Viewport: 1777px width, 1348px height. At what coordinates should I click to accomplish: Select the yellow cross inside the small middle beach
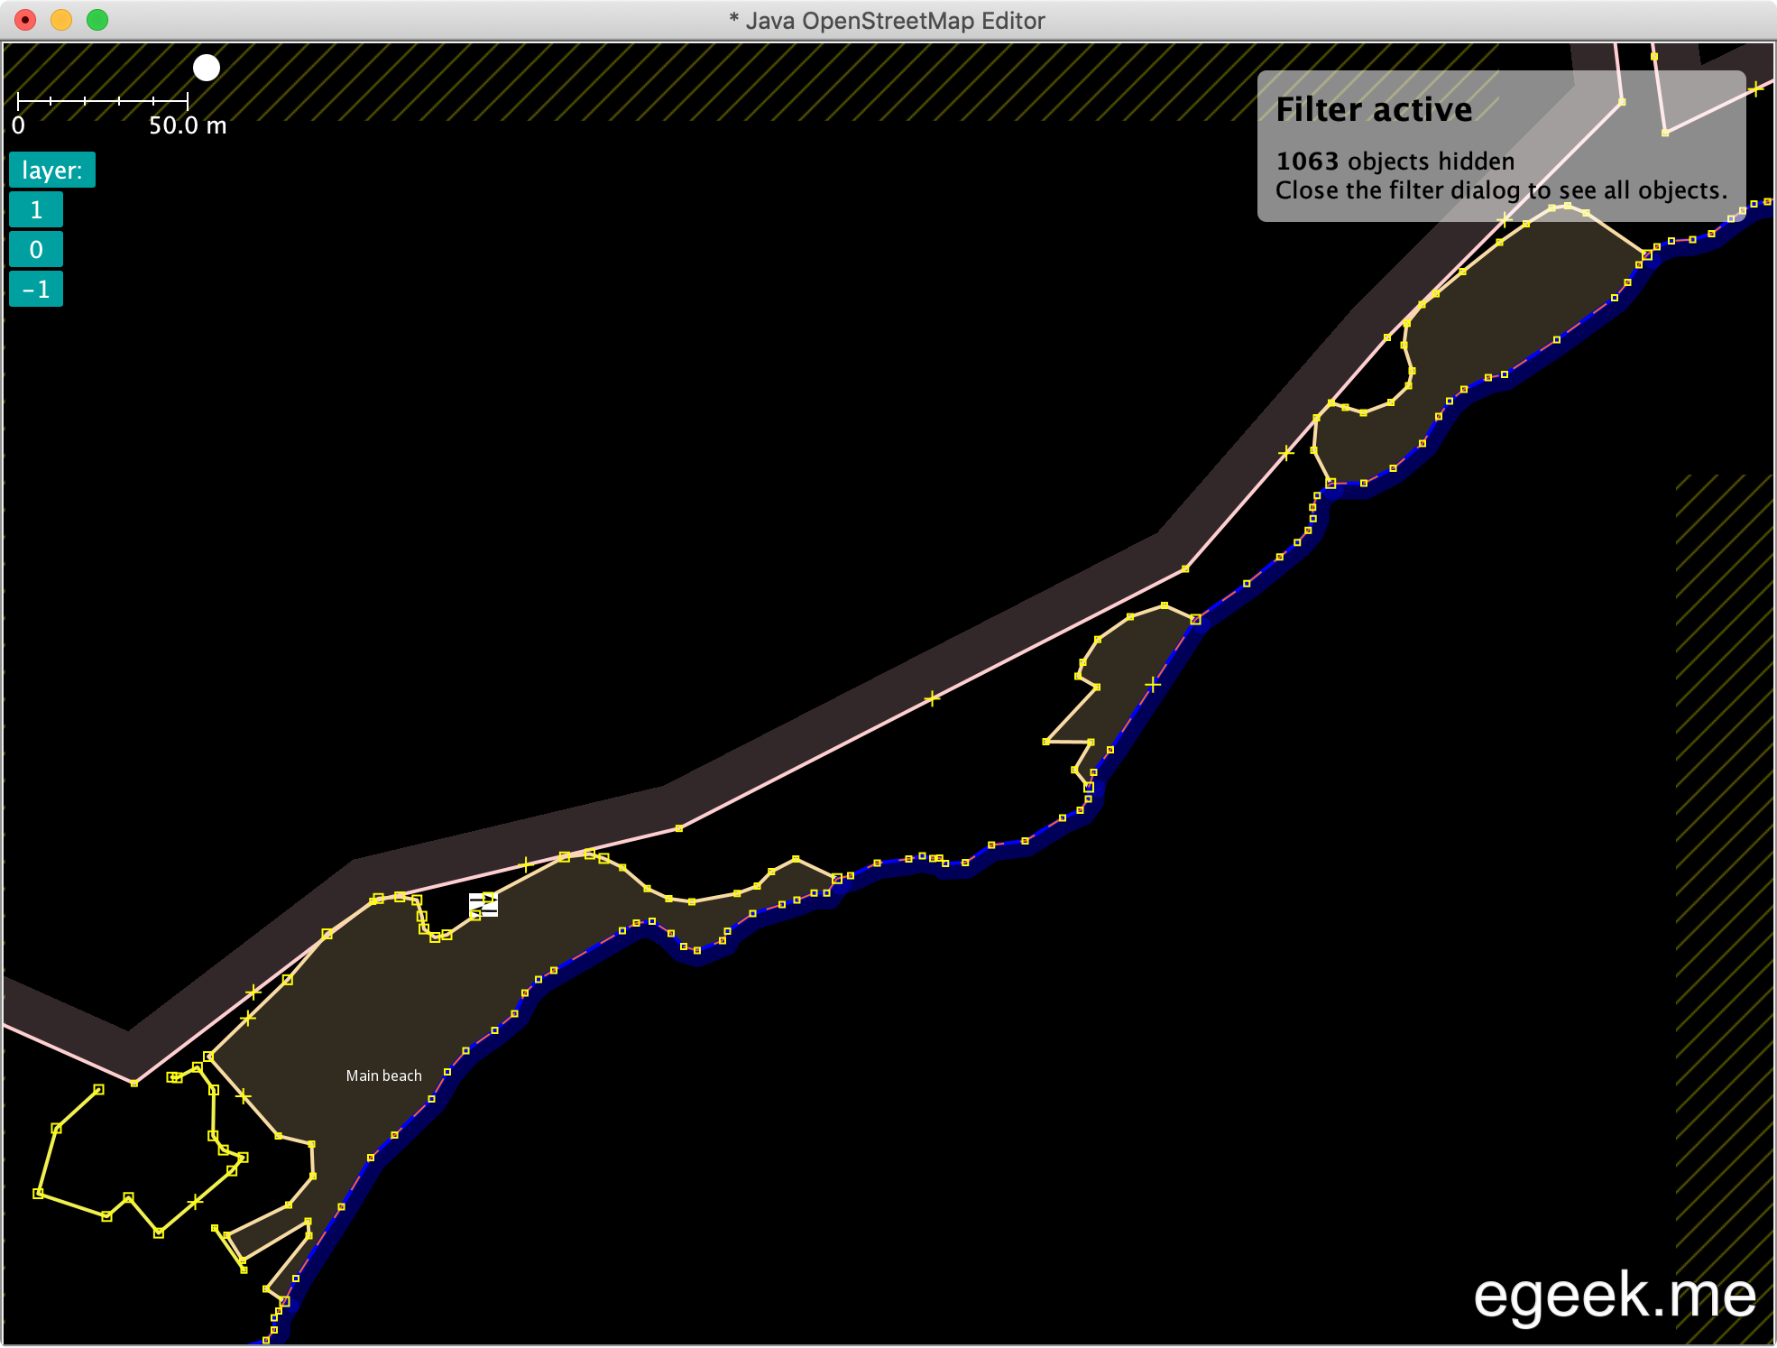coord(1153,685)
